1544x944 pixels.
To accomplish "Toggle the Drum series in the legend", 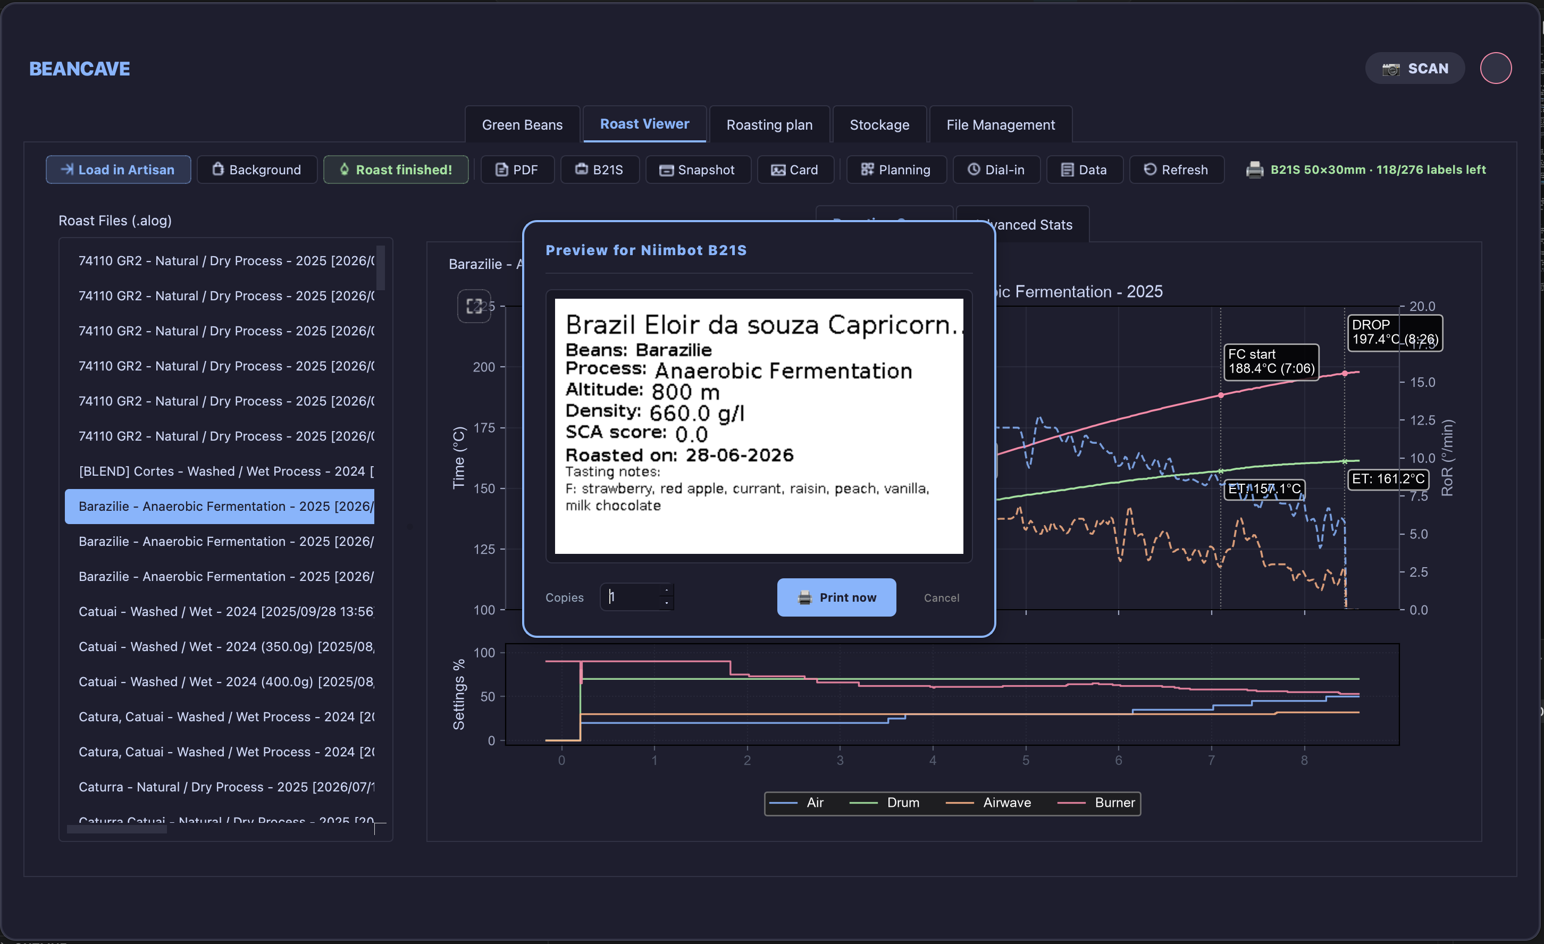I will [x=884, y=803].
